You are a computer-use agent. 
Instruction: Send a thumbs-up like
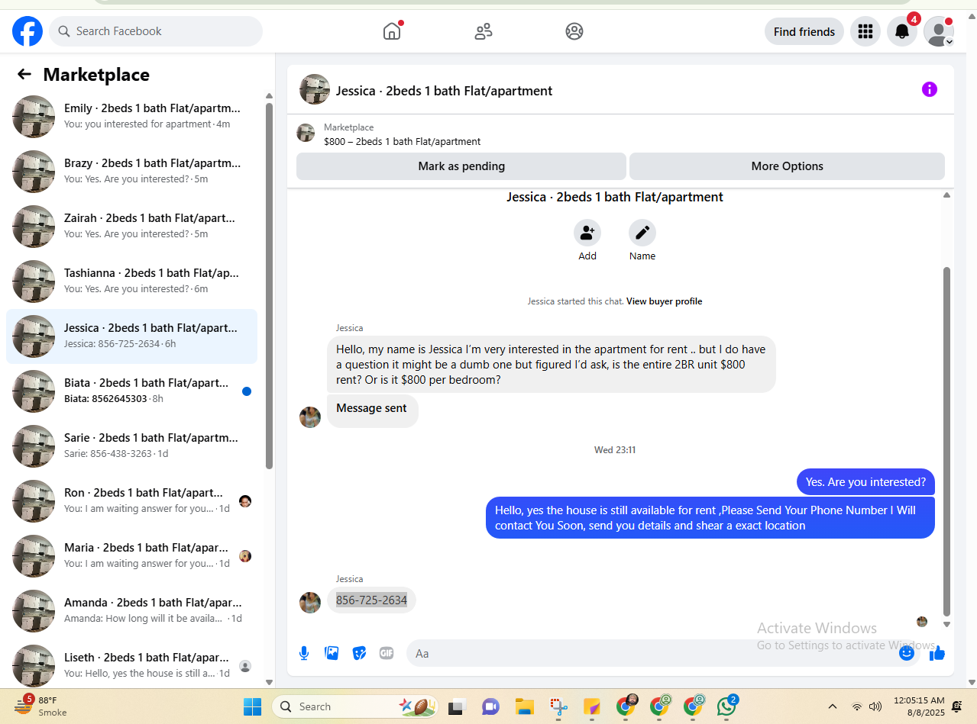[x=938, y=653]
